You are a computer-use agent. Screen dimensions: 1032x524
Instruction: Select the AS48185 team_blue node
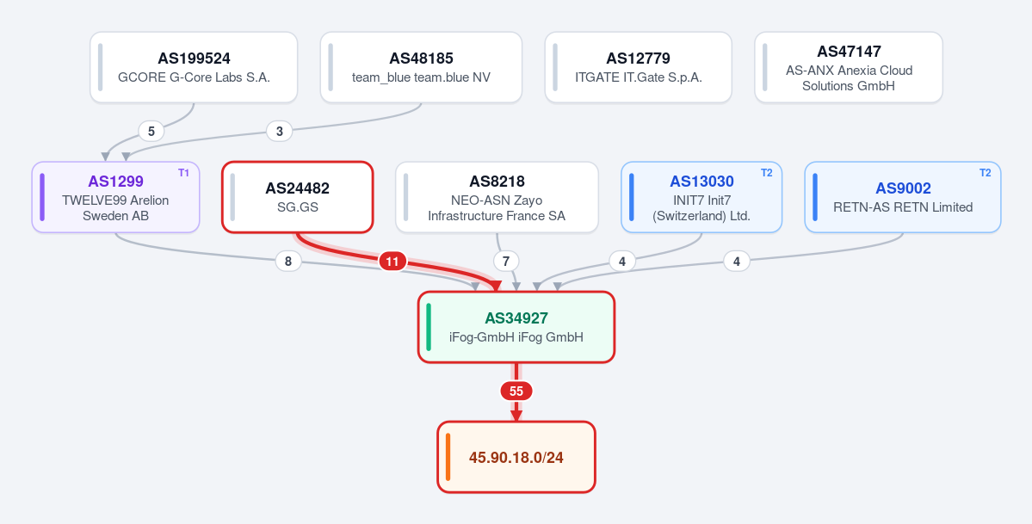click(421, 67)
